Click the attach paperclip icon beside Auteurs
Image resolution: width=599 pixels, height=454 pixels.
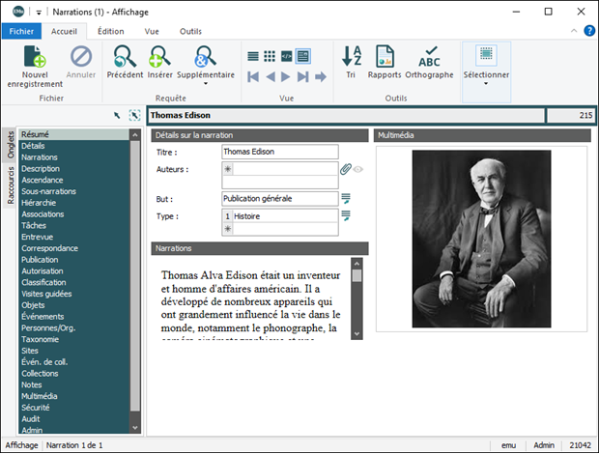pos(346,169)
